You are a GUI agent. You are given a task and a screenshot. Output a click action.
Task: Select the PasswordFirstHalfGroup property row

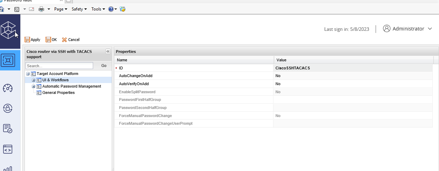pyautogui.click(x=273, y=100)
